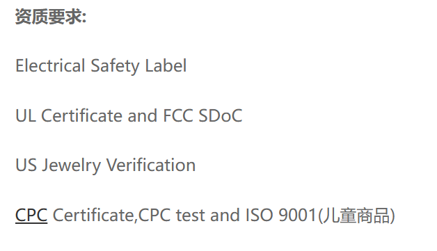Click the word Verification
The image size is (437, 251).
[151, 165]
